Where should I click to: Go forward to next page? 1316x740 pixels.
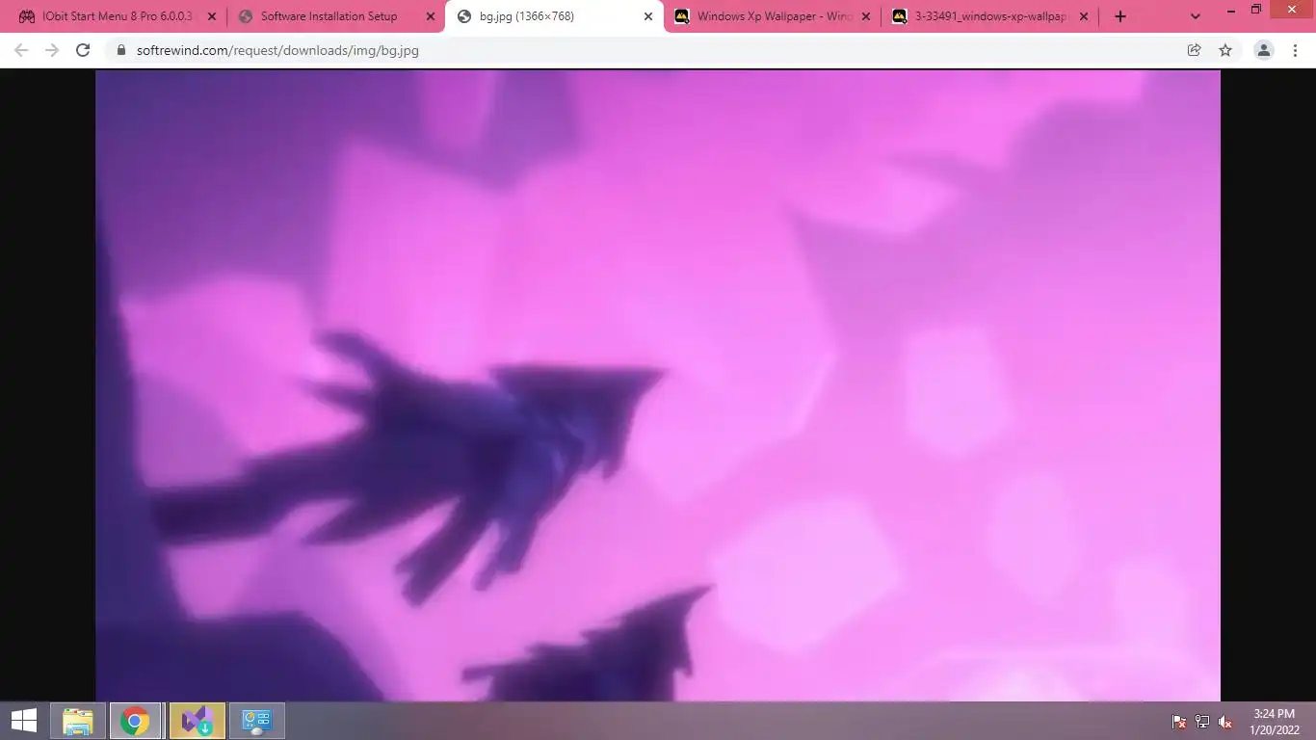tap(52, 50)
